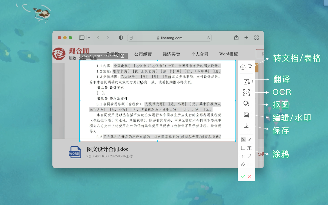
Task: Reload the lihetong.com page
Action: click(x=208, y=38)
